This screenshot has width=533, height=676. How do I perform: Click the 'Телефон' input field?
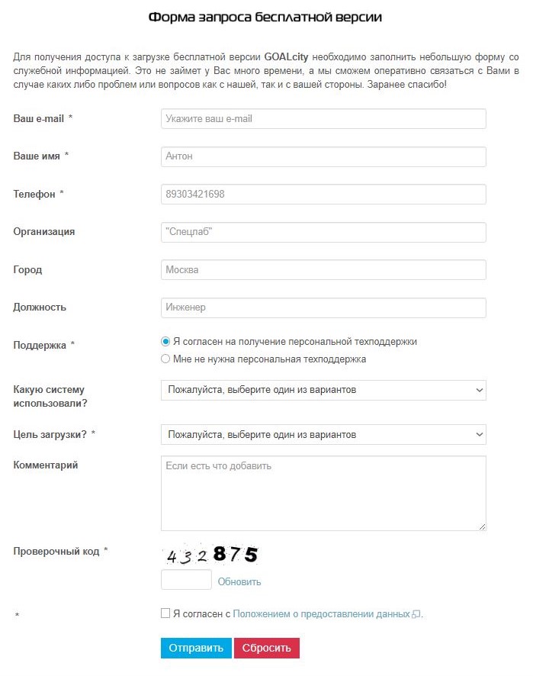click(x=323, y=195)
